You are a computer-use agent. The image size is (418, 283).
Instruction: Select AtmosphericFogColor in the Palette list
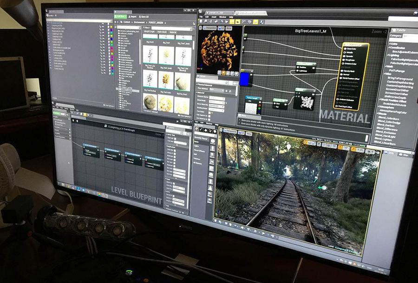coord(393,112)
